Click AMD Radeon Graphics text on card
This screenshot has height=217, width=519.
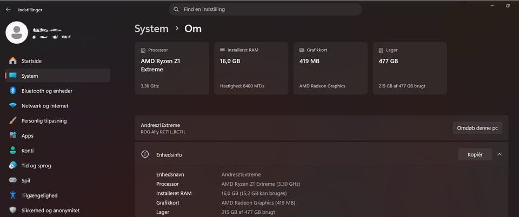click(322, 86)
